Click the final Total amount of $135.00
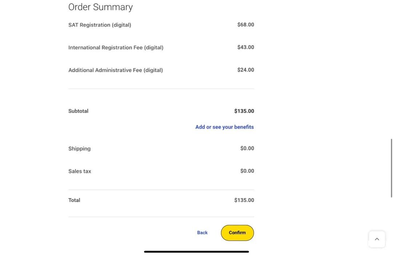The image size is (393, 255). tap(244, 200)
